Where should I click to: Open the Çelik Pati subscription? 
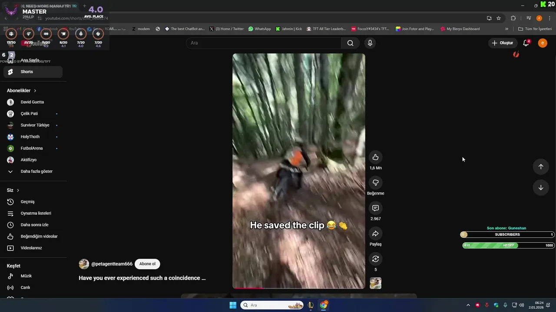coord(33,114)
